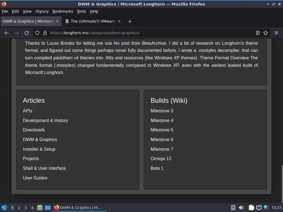
Task: Open the View menu
Action: 27,11
